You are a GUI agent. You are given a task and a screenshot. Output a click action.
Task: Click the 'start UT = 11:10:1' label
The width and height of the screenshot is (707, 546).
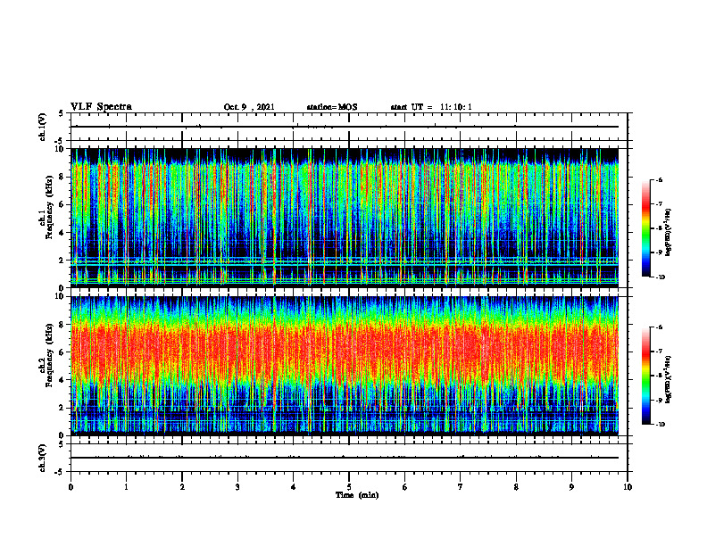click(x=431, y=107)
